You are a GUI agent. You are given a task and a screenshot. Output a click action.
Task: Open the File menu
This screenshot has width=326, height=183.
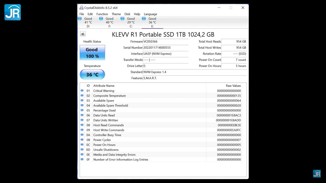[81, 14]
